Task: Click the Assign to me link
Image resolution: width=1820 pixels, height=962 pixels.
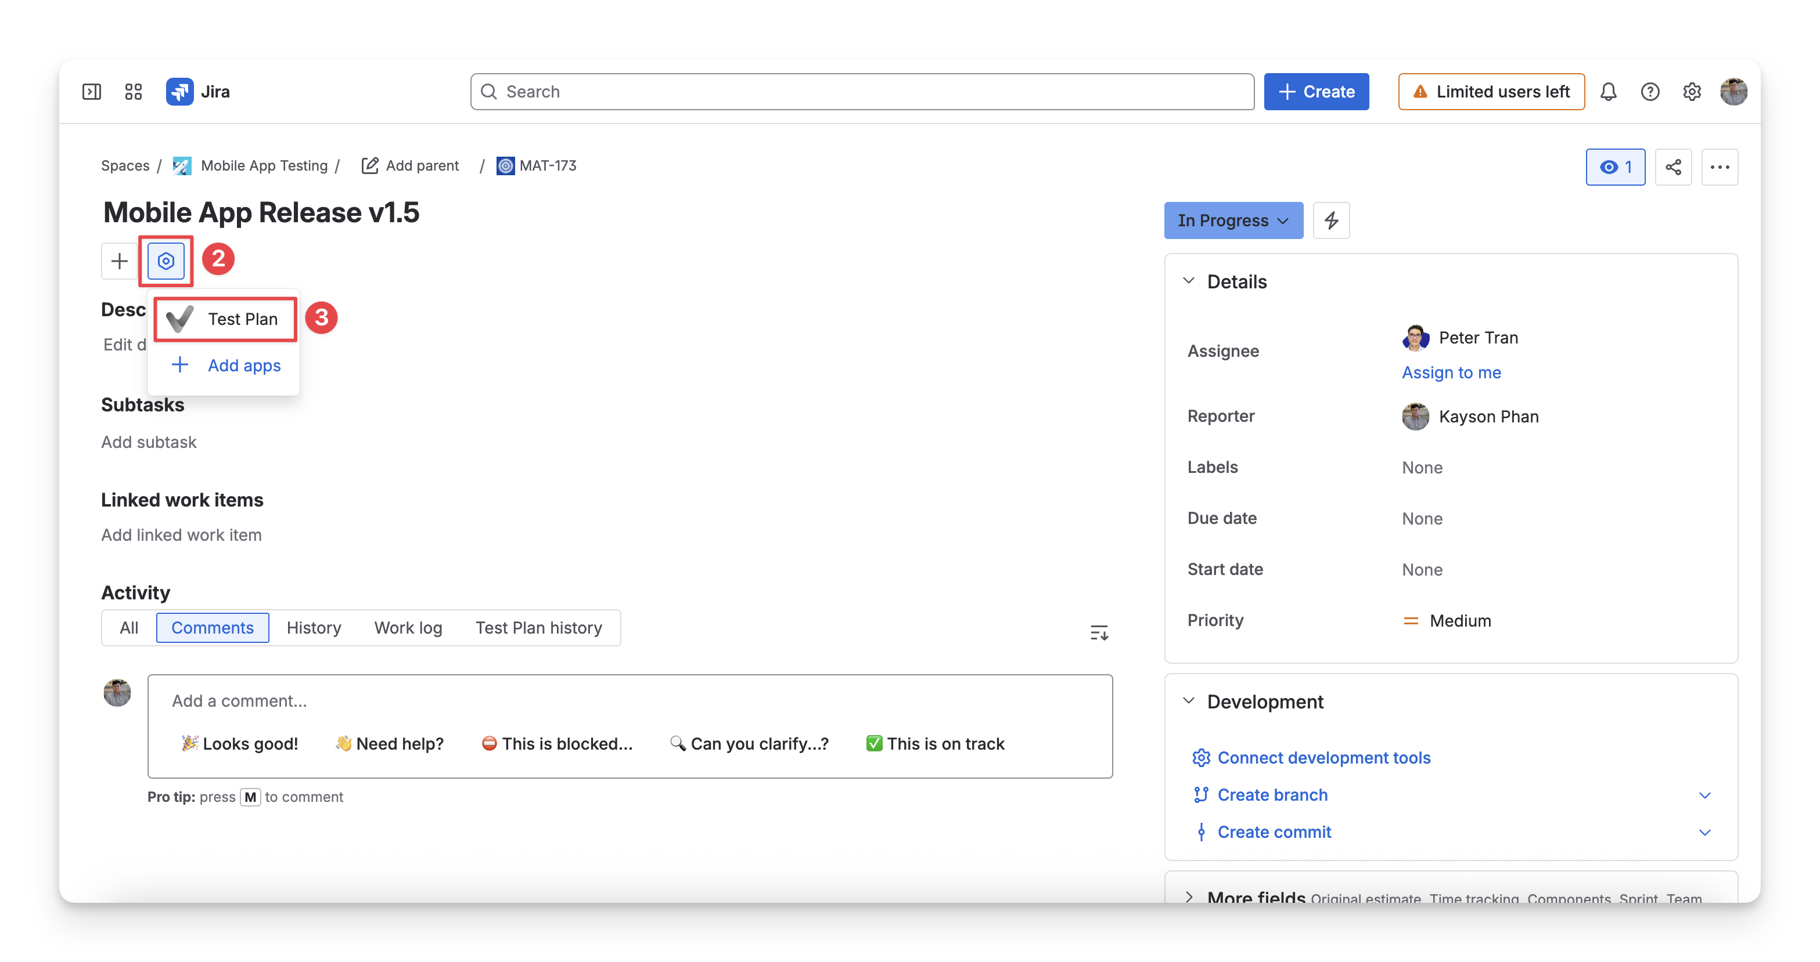Action: click(x=1451, y=372)
